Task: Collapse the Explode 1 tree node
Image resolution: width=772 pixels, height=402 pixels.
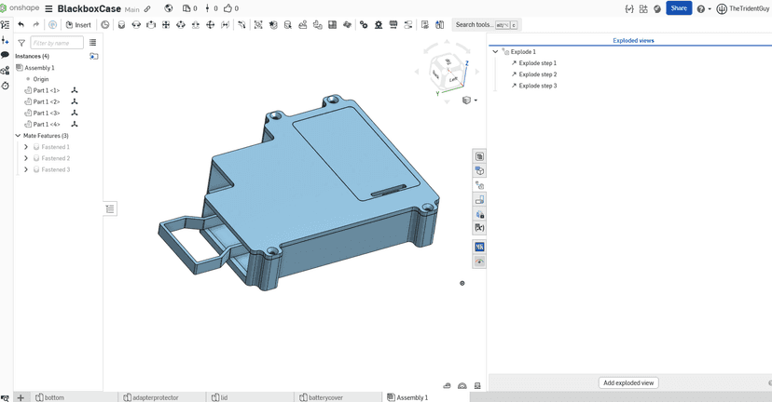Action: pyautogui.click(x=495, y=52)
